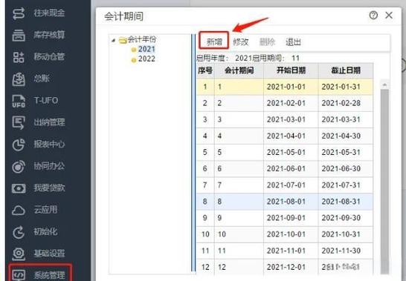Select 库存核算 menu label
Image resolution: width=406 pixels, height=281 pixels.
point(49,35)
